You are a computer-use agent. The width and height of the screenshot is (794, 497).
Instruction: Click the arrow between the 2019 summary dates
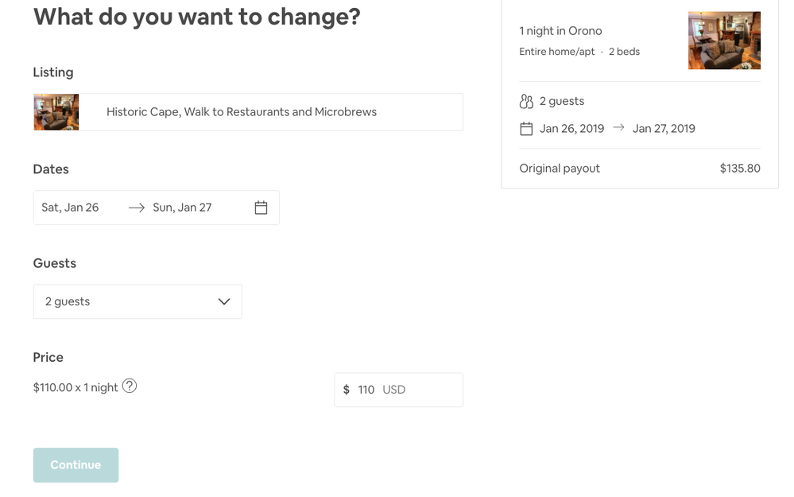coord(618,128)
